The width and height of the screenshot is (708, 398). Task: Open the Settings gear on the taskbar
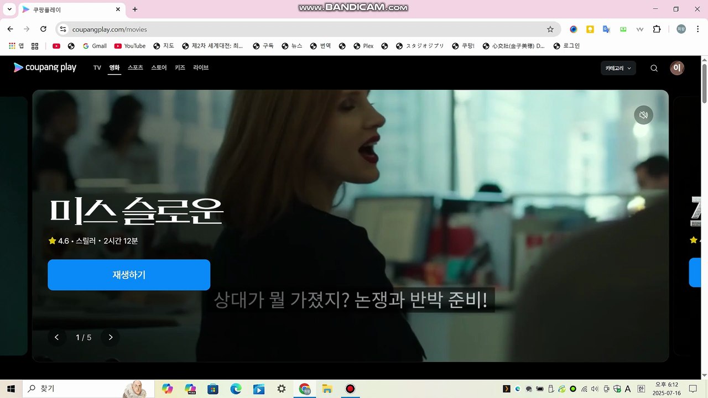(282, 389)
